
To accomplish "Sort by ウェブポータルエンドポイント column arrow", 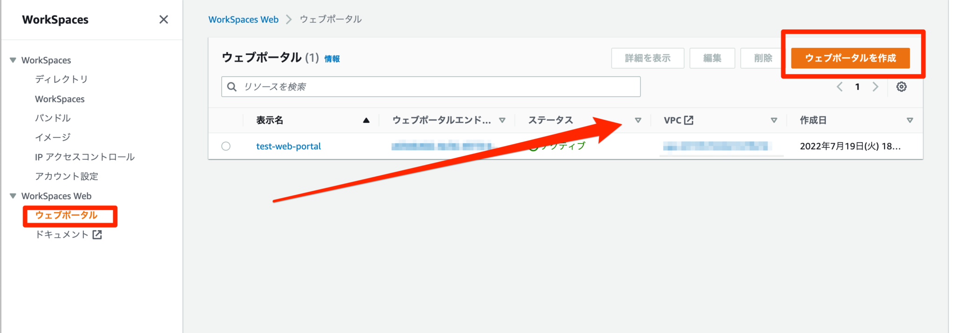I will (502, 120).
